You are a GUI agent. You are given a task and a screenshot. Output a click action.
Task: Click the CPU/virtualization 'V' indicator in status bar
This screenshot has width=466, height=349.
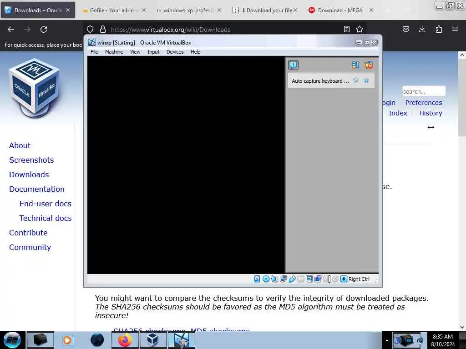327,279
